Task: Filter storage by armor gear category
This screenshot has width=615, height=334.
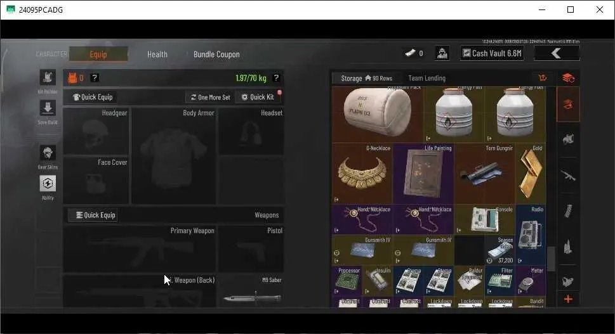Action: [x=568, y=139]
